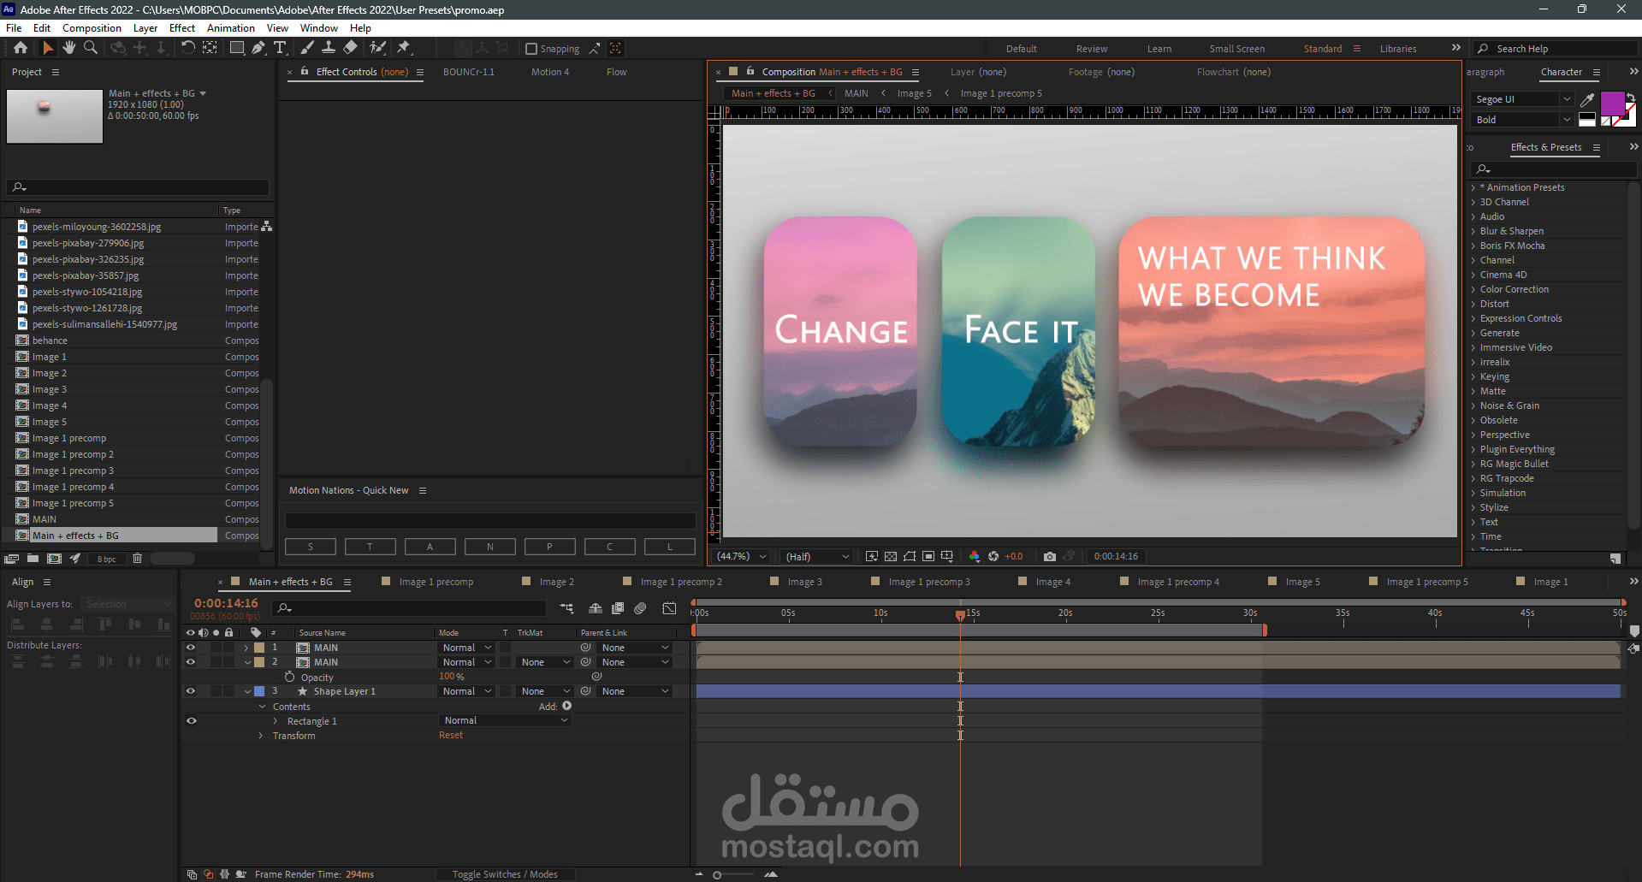Image resolution: width=1642 pixels, height=882 pixels.
Task: Select the Pen tool
Action: pyautogui.click(x=258, y=48)
